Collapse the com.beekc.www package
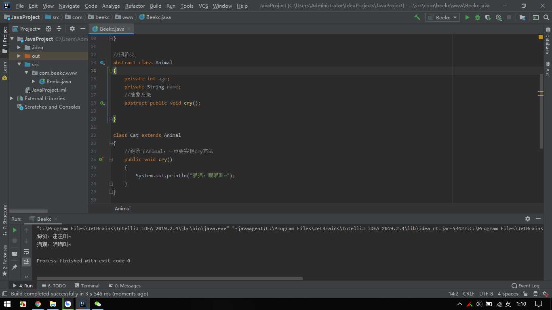The width and height of the screenshot is (552, 310). 26,73
